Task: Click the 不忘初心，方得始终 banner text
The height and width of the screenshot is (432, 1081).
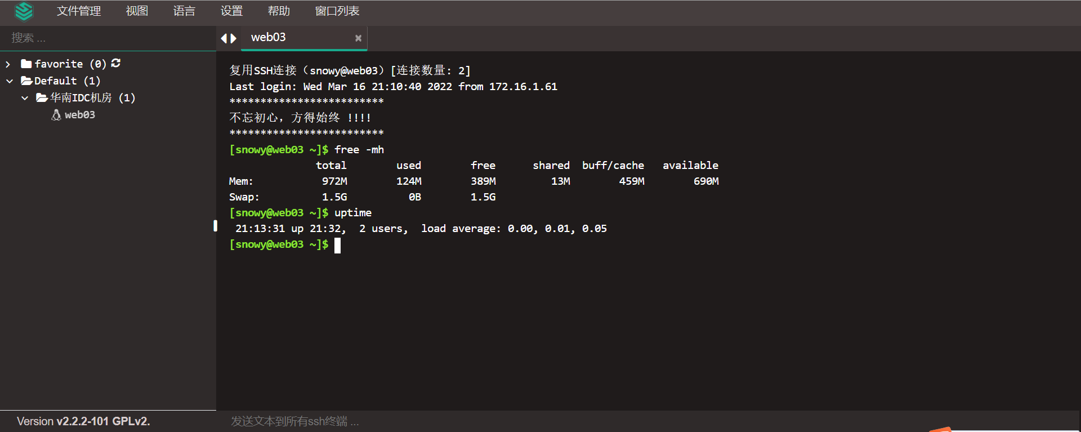Action: pyautogui.click(x=300, y=118)
